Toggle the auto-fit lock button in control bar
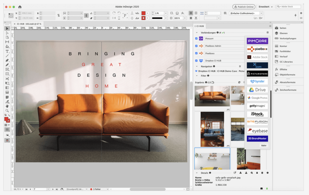The image size is (309, 195). 86,15
